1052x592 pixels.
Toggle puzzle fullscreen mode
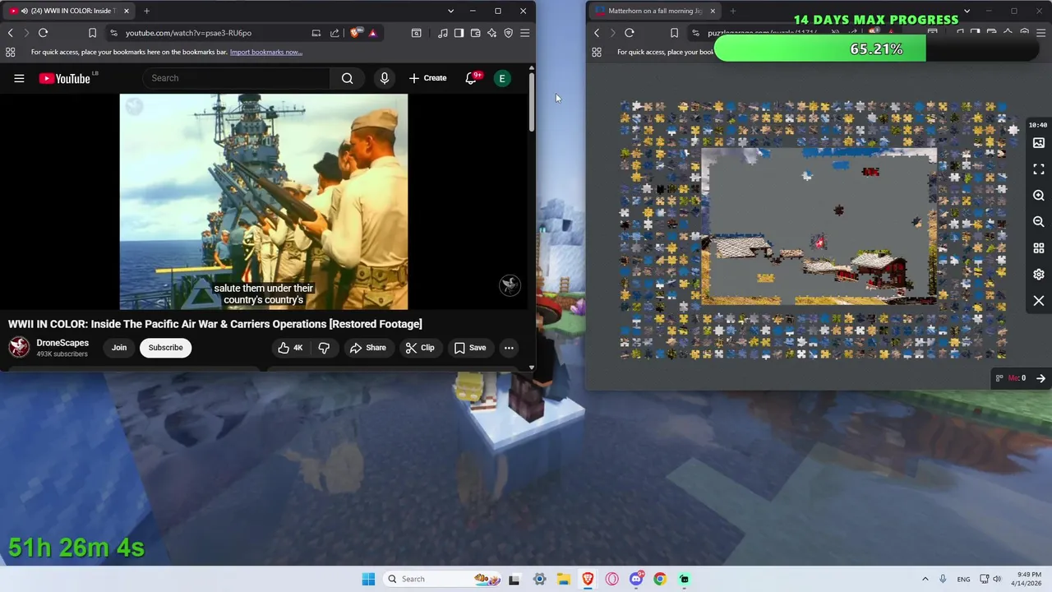(x=1039, y=169)
